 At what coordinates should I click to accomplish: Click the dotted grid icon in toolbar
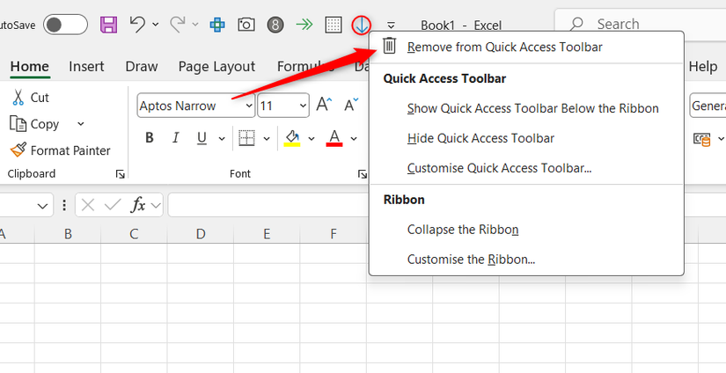click(x=334, y=25)
